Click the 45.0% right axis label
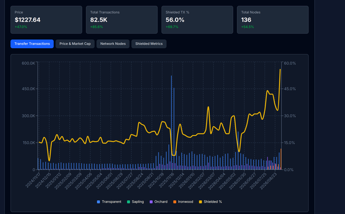Image resolution: width=345 pixels, height=214 pixels. (290, 89)
